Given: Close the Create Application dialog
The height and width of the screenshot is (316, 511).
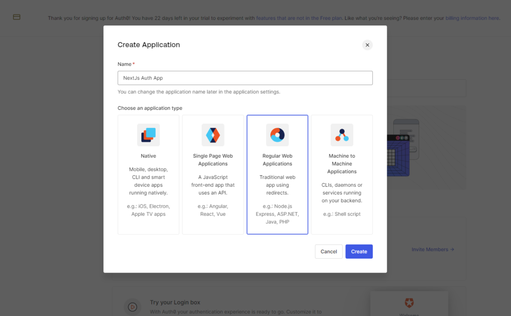Looking at the screenshot, I should [x=367, y=45].
